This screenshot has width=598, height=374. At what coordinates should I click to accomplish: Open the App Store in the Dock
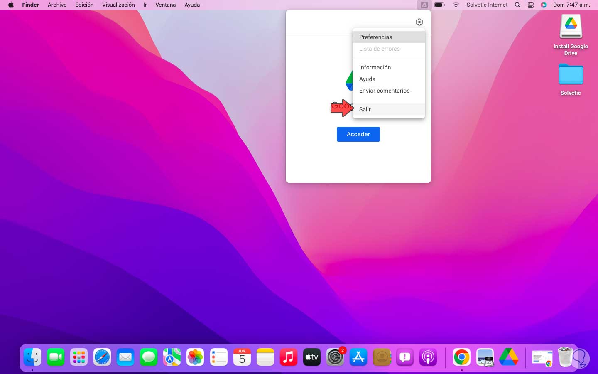click(358, 357)
